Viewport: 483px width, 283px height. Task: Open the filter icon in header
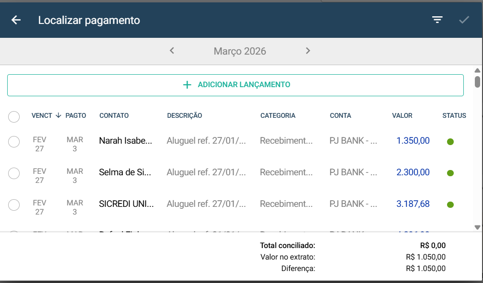pyautogui.click(x=437, y=20)
